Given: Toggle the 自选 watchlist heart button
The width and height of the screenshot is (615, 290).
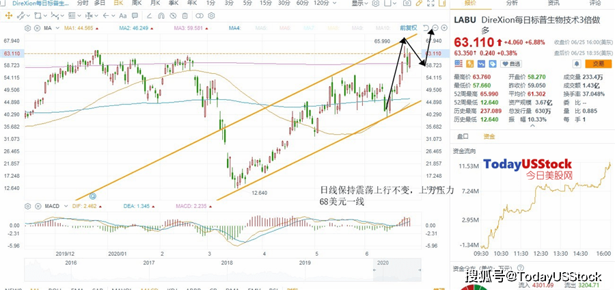Looking at the screenshot, I should [x=512, y=64].
